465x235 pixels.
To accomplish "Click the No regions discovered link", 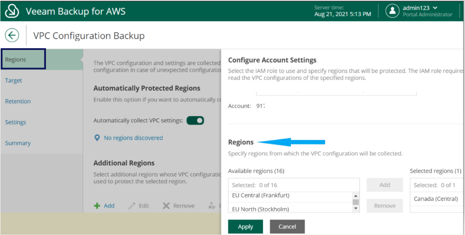I will point(133,138).
